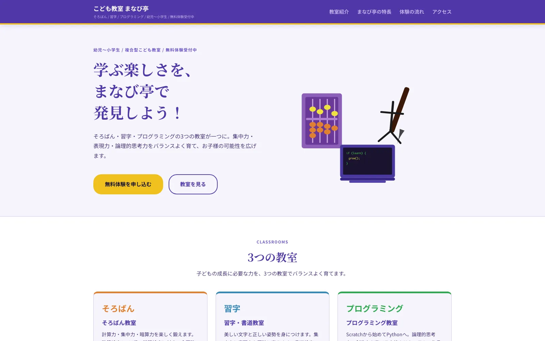The width and height of the screenshot is (545, 341).
Task: Click the text 美しい文字と正しい姿勢を身につけます
Action: (267, 335)
